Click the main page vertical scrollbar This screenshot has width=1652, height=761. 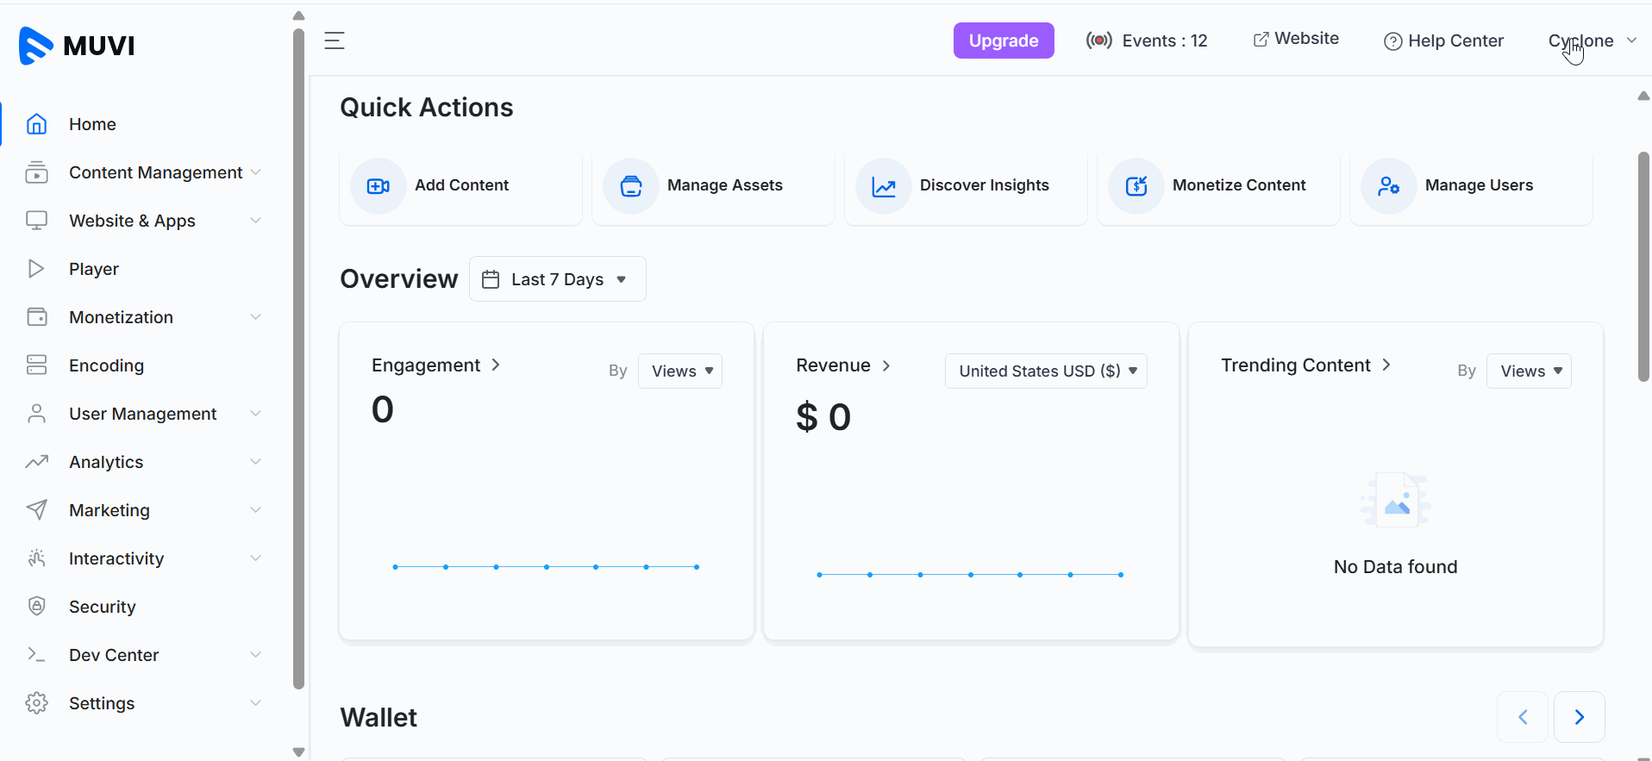pos(1643,267)
